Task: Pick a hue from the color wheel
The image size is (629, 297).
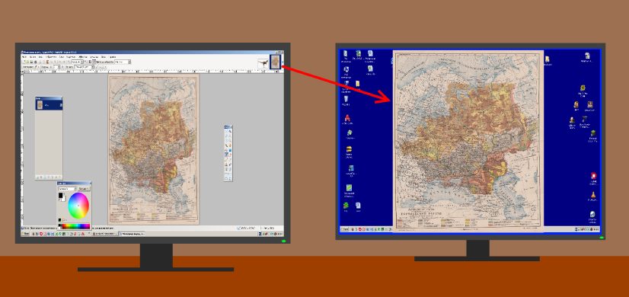Action: [78, 206]
